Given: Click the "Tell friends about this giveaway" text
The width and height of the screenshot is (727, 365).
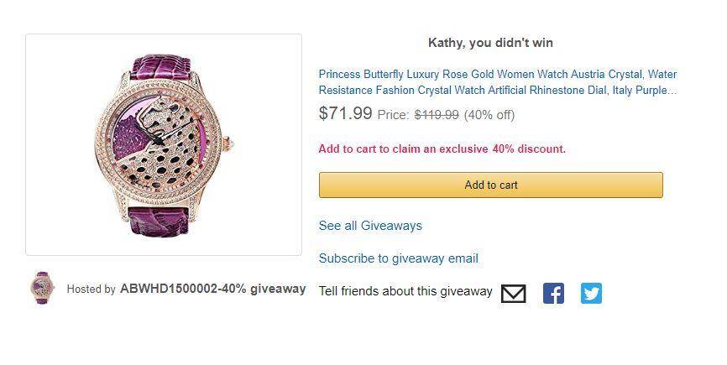Looking at the screenshot, I should click(x=405, y=291).
